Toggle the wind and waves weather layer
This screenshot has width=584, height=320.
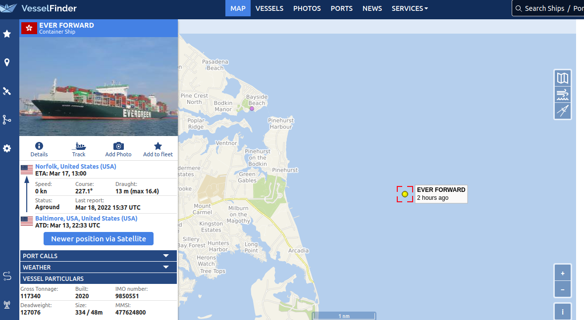pyautogui.click(x=562, y=94)
